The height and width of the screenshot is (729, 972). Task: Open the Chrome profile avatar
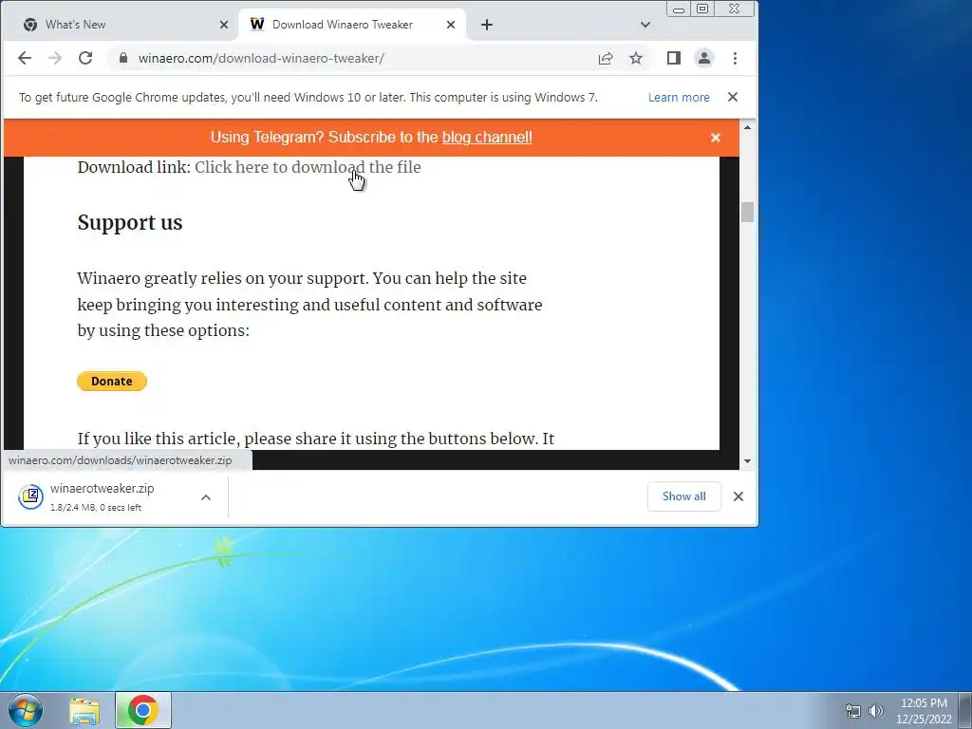coord(704,58)
